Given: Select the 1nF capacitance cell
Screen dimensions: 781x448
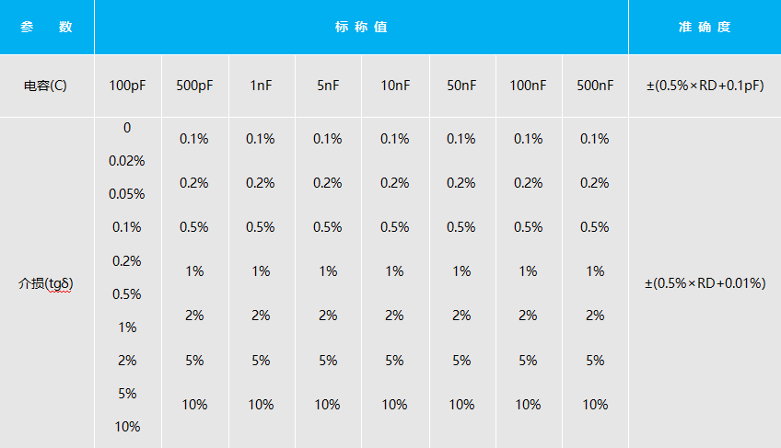Looking at the screenshot, I should [x=261, y=86].
